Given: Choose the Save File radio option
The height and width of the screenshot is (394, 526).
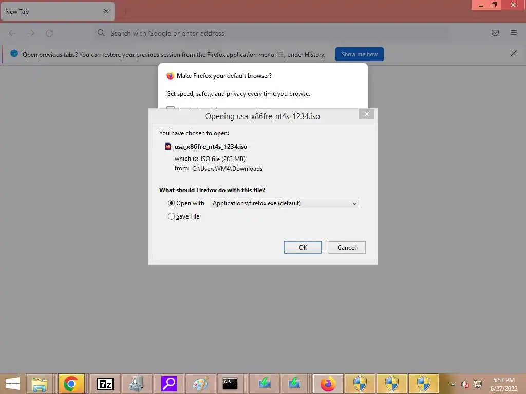Looking at the screenshot, I should (x=171, y=216).
